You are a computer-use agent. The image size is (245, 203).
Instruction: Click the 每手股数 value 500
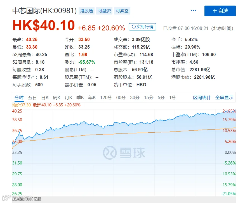pyautogui.click(x=39, y=85)
